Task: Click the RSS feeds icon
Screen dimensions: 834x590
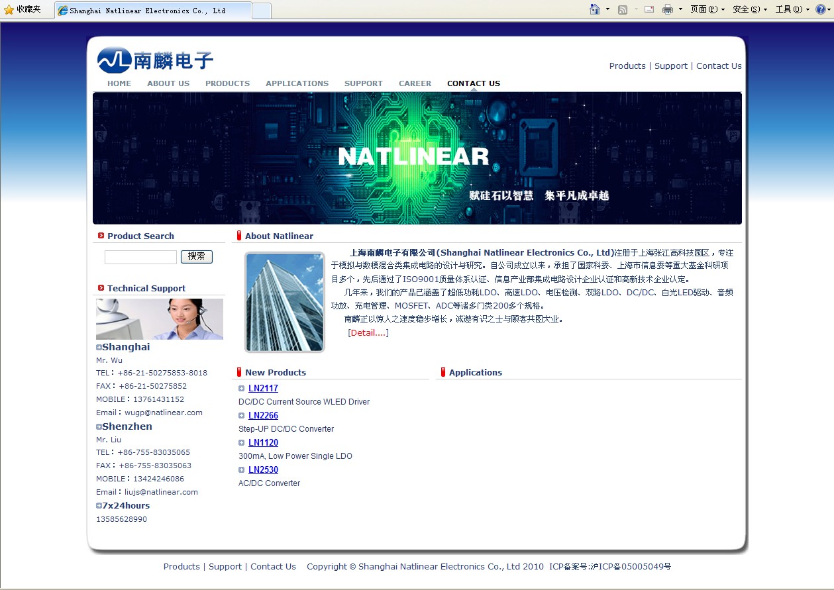Action: click(x=622, y=9)
